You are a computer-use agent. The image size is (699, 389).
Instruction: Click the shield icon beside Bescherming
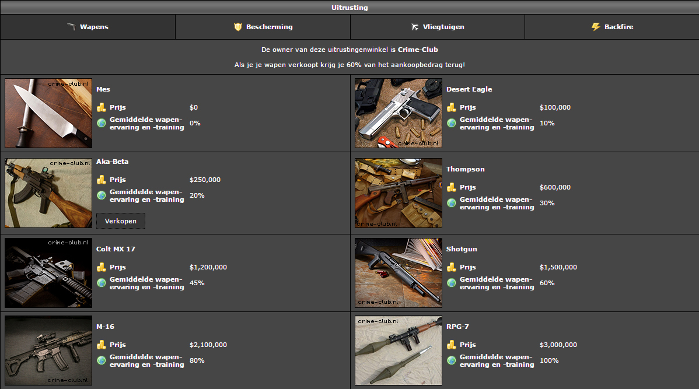pyautogui.click(x=237, y=27)
